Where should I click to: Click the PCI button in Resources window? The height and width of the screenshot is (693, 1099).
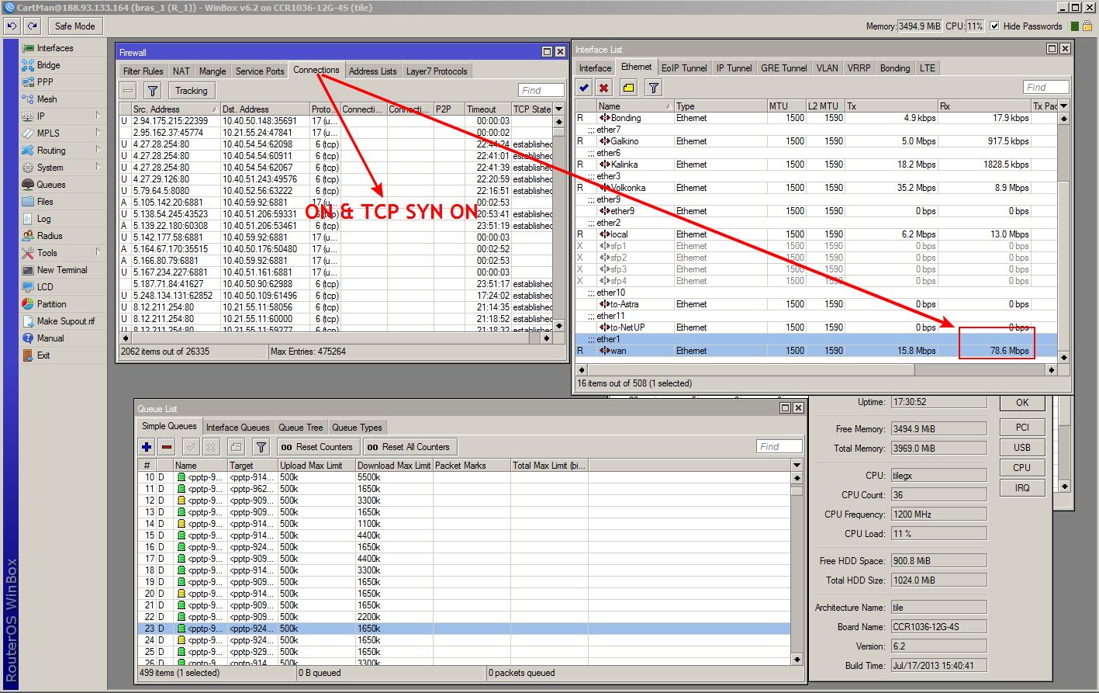[x=1022, y=428]
